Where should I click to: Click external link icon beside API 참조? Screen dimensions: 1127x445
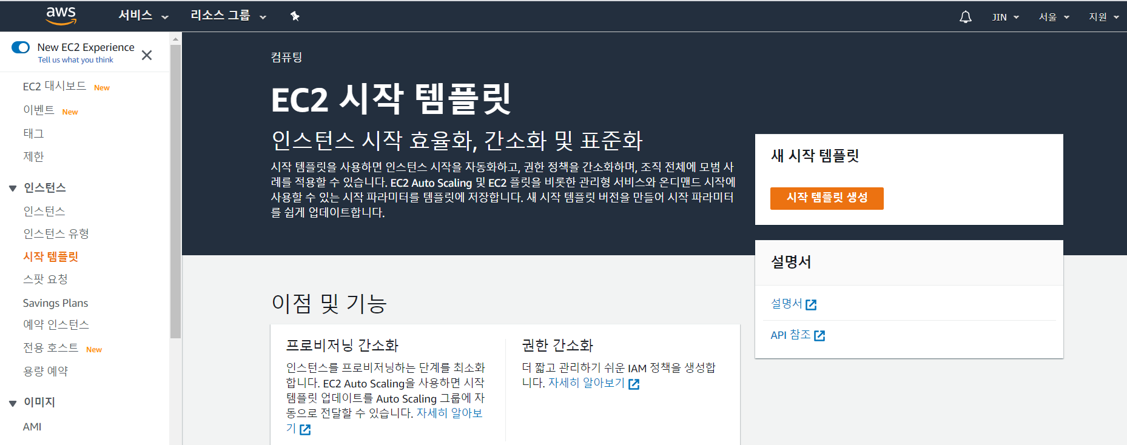click(819, 335)
